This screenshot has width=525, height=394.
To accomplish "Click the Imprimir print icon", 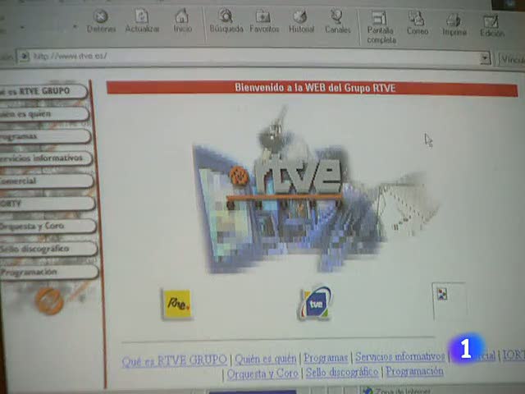I will point(454,23).
